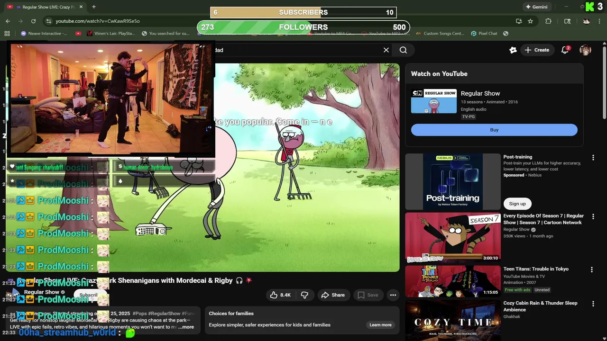Open the browser extensions puzzle icon
This screenshot has height=341, width=607.
[549, 21]
